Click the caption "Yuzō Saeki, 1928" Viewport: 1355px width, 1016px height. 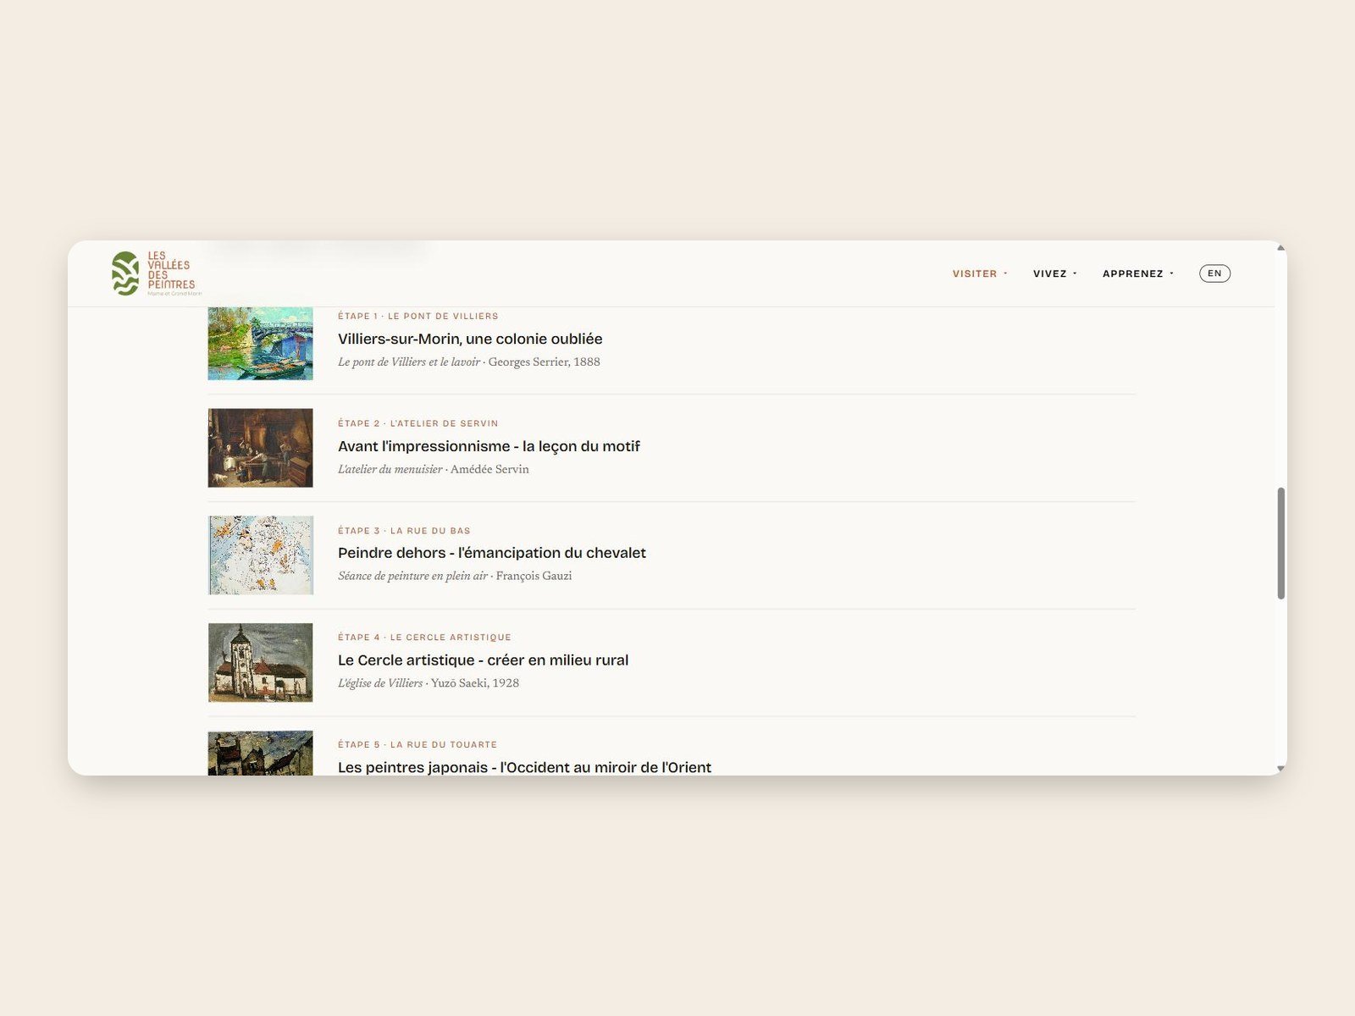(474, 683)
